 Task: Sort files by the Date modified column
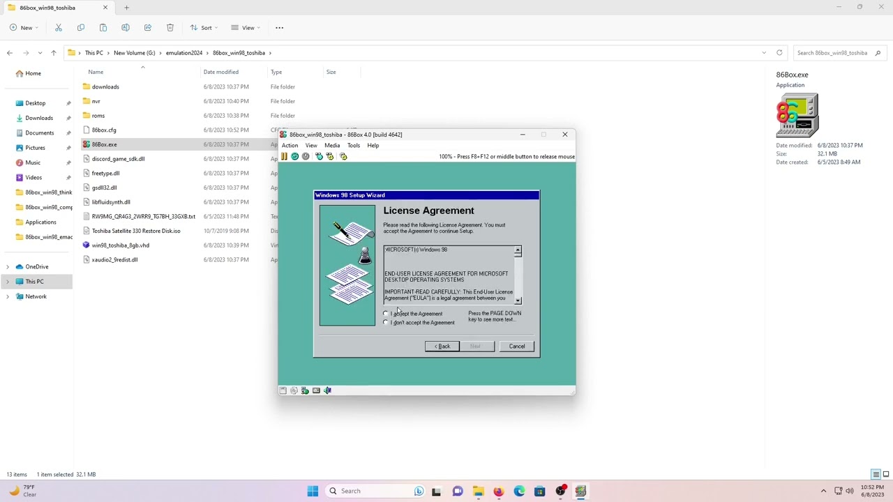point(221,72)
